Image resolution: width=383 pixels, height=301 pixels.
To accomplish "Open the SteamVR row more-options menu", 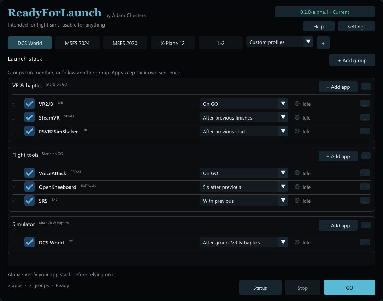I will pos(365,118).
